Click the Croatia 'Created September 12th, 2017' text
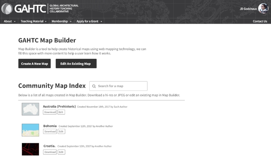271x161 pixels. pyautogui.click(x=85, y=146)
